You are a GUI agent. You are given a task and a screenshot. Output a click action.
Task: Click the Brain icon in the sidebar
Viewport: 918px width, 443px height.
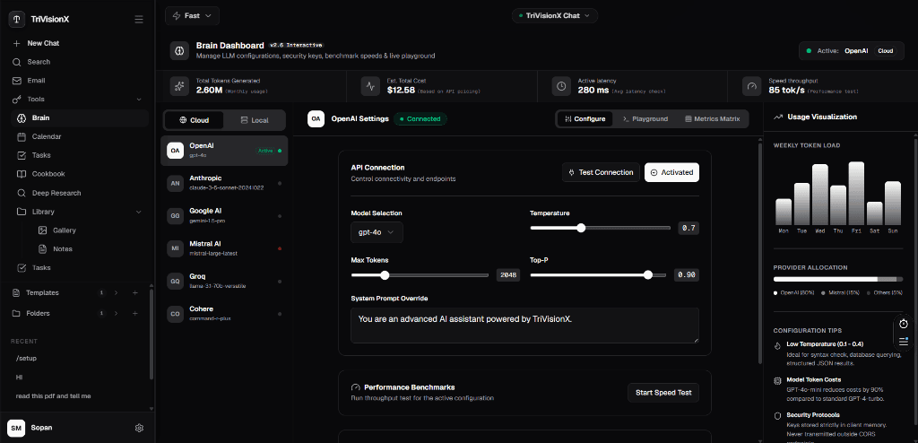[22, 117]
